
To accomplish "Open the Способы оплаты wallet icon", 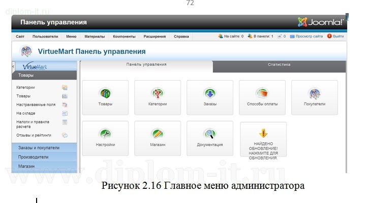I will coord(262,94).
